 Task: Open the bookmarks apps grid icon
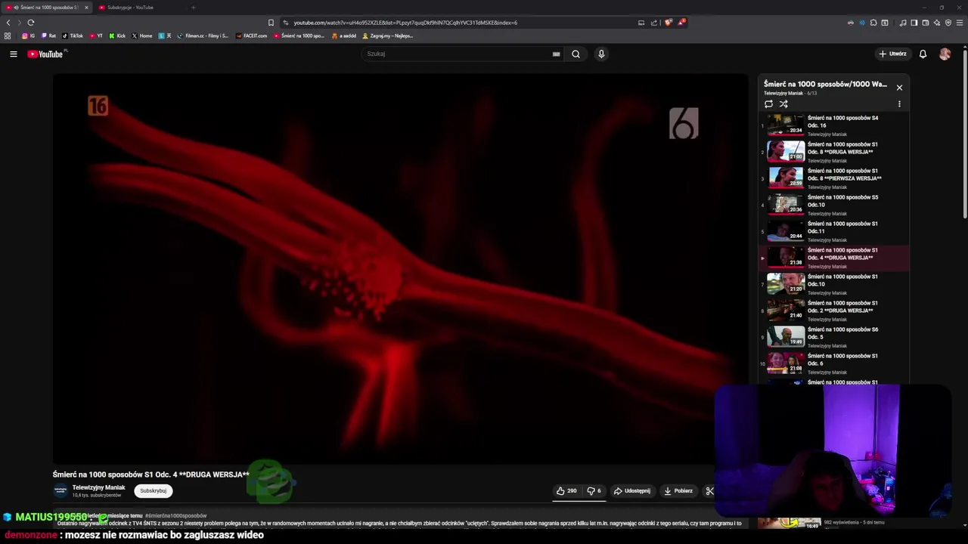coord(8,36)
